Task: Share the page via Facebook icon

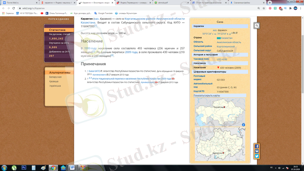Action: 257,146
